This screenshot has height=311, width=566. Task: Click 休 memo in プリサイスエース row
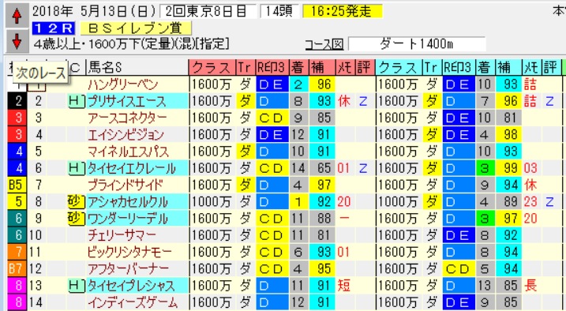344,101
